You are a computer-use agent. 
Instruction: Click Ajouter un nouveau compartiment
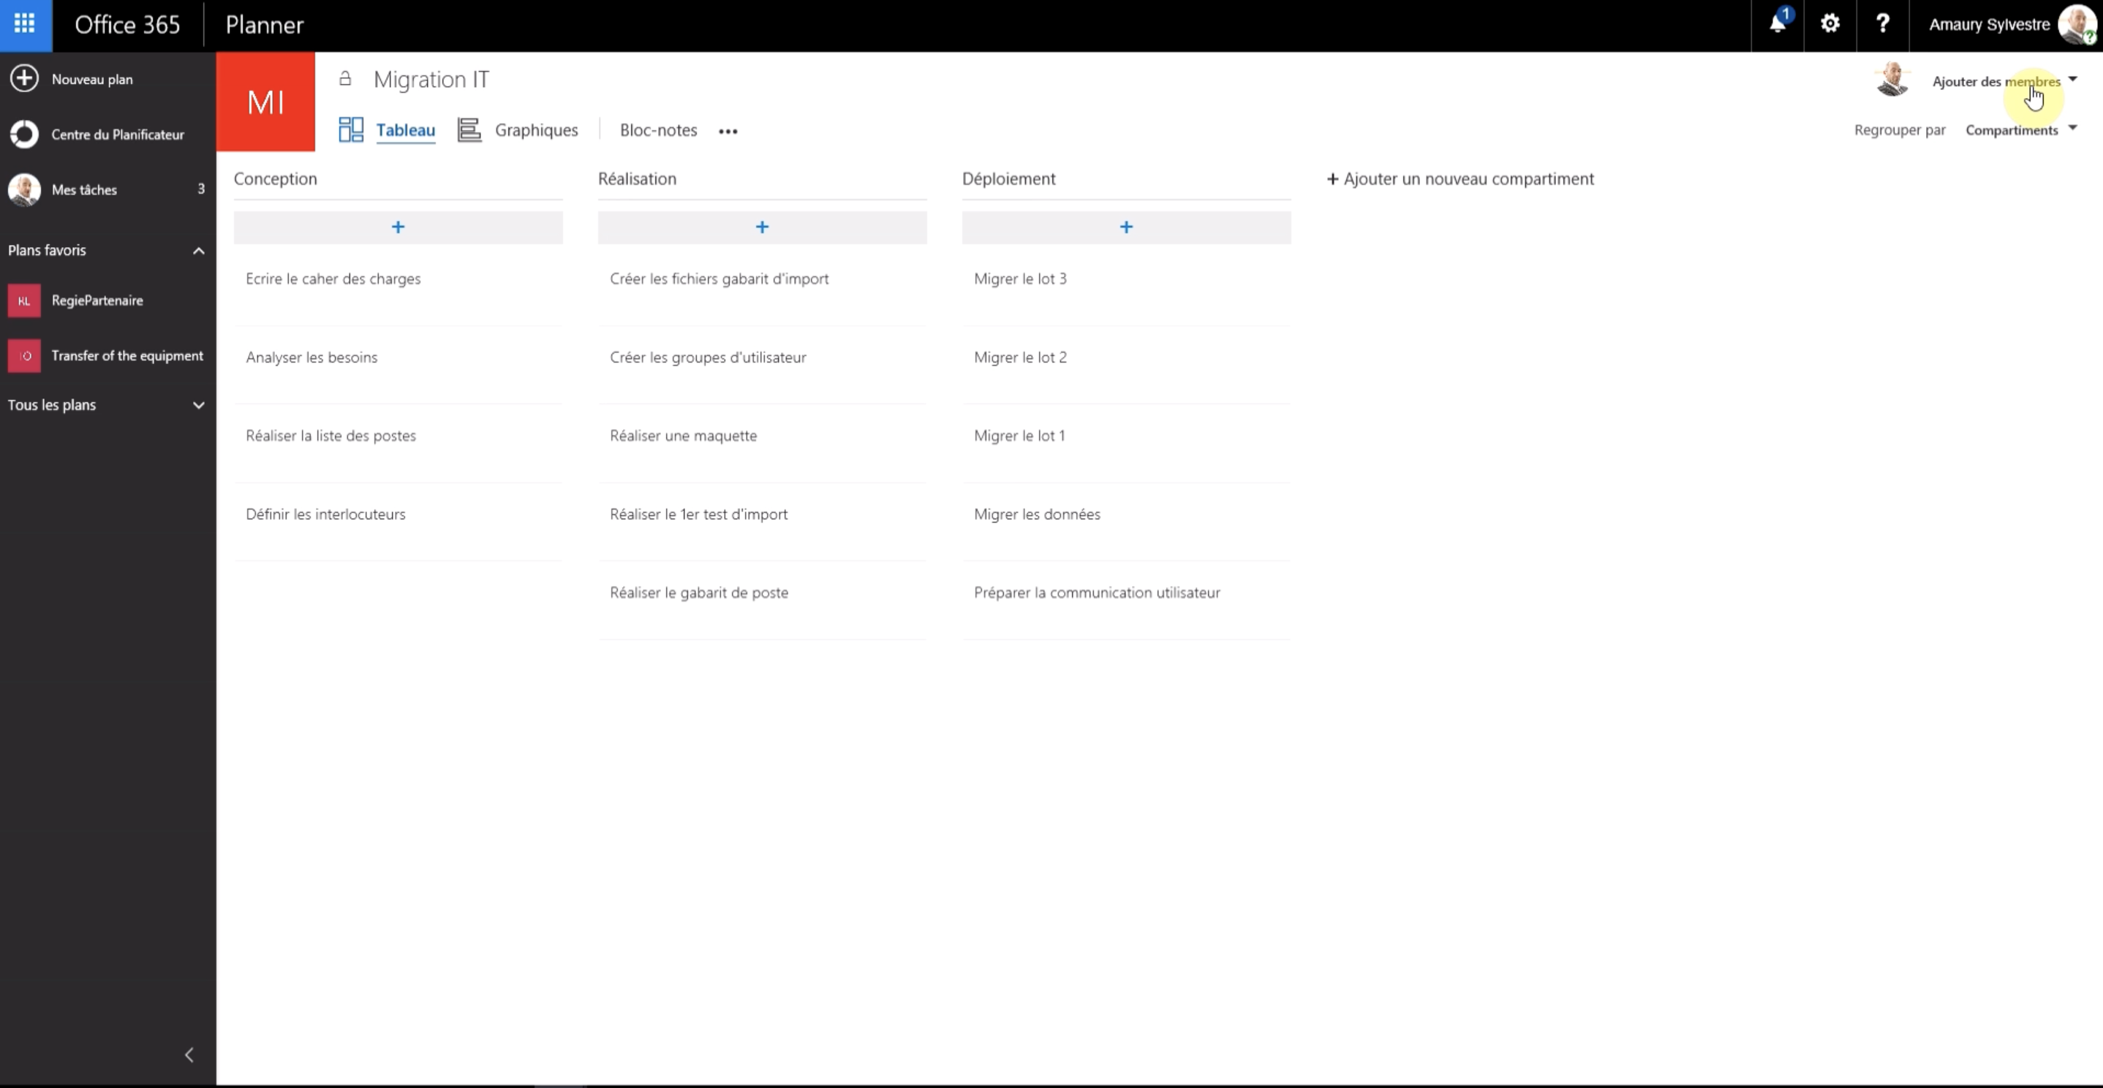click(1461, 178)
